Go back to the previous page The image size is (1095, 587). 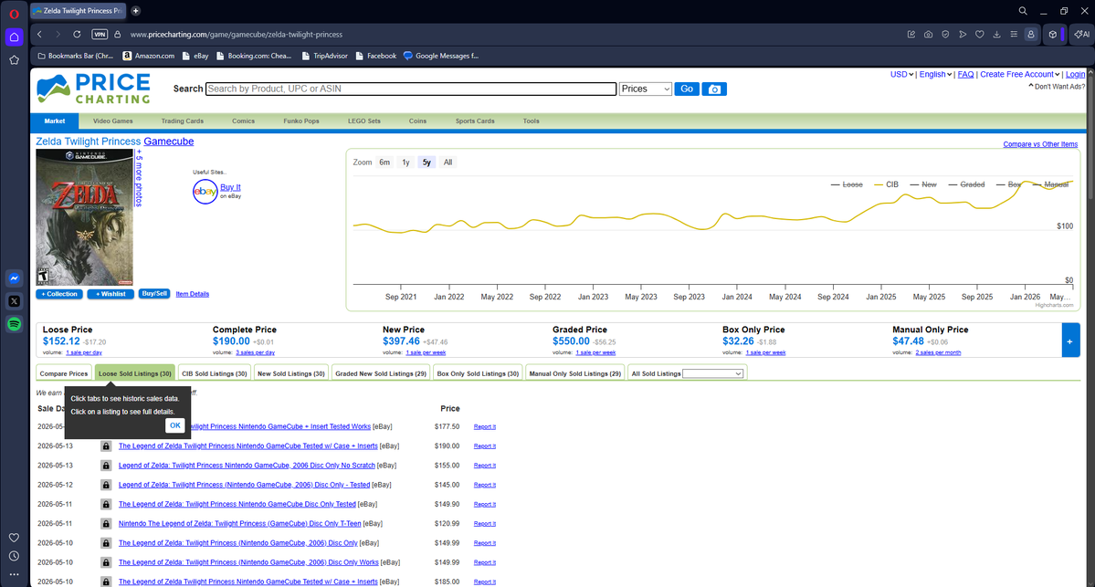pos(40,34)
